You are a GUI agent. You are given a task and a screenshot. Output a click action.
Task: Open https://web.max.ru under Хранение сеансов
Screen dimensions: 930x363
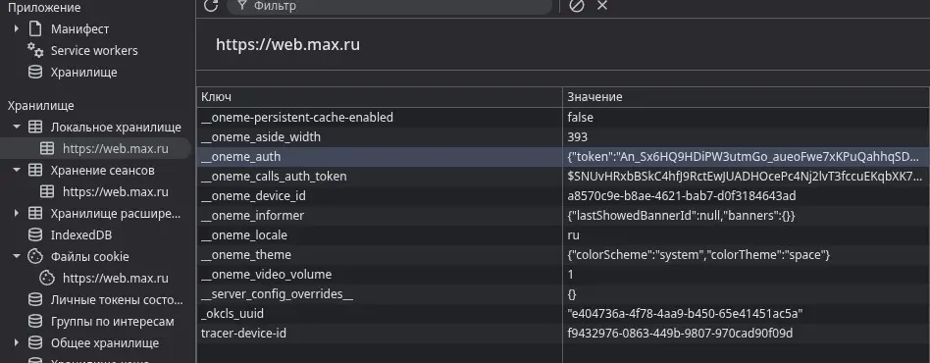[116, 191]
